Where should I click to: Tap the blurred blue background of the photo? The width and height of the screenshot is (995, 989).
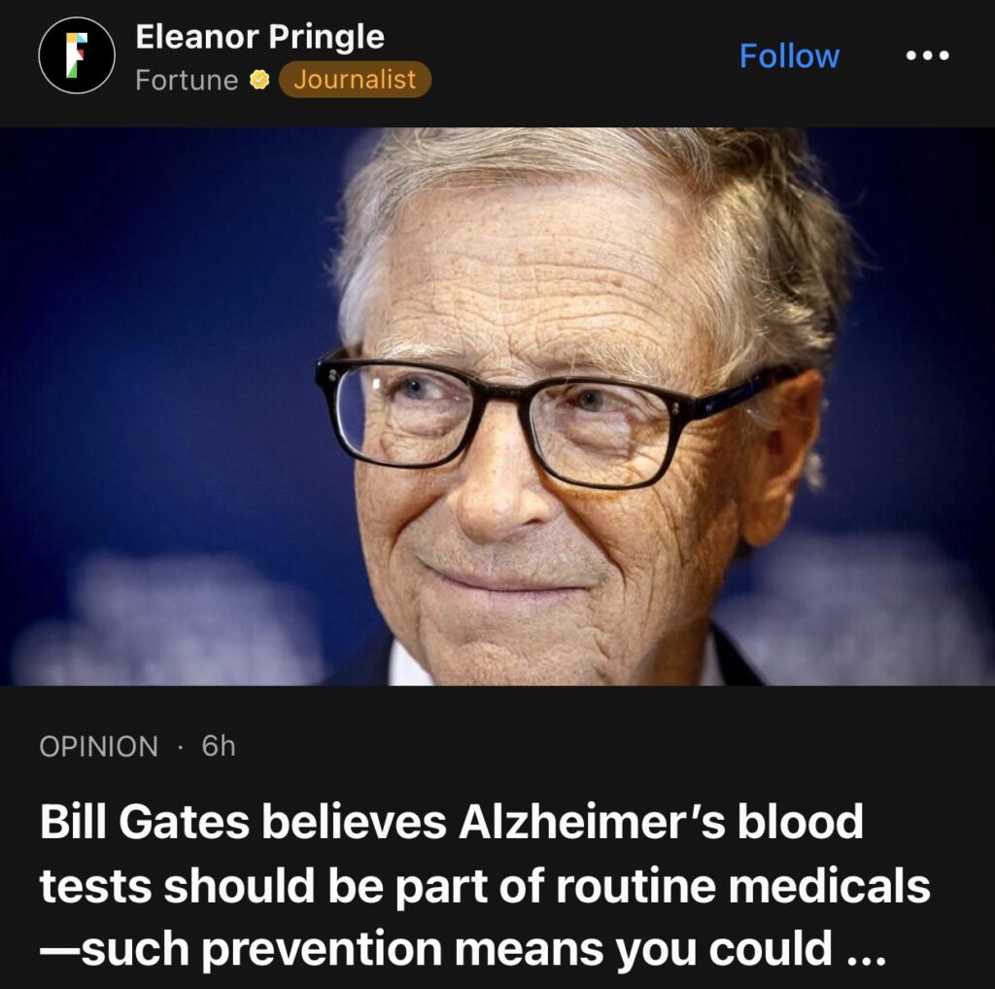click(x=158, y=318)
